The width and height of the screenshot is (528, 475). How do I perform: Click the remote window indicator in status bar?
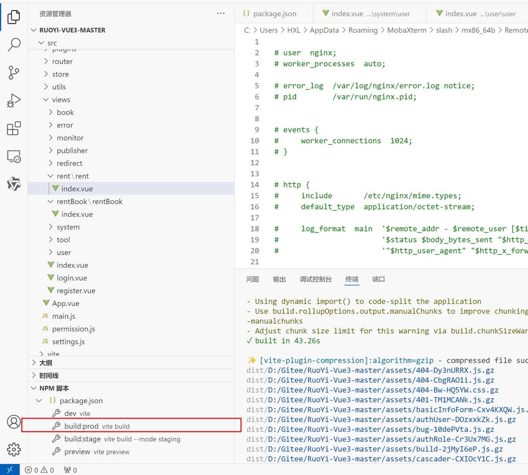(10, 470)
